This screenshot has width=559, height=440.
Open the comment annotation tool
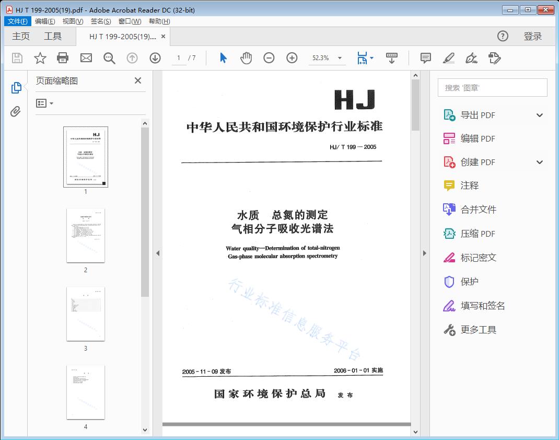426,58
